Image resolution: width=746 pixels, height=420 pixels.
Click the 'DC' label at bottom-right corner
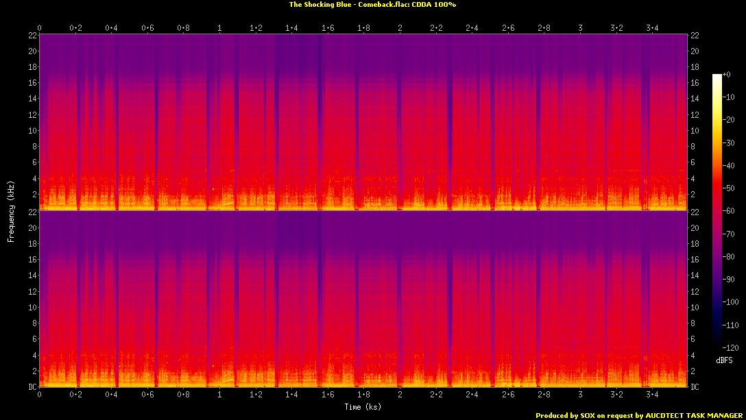695,387
